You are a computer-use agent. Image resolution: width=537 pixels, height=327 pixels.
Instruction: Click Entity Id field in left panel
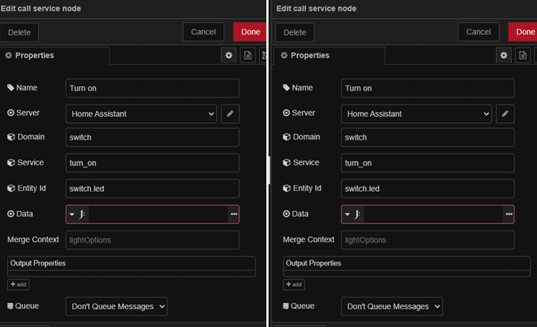153,188
